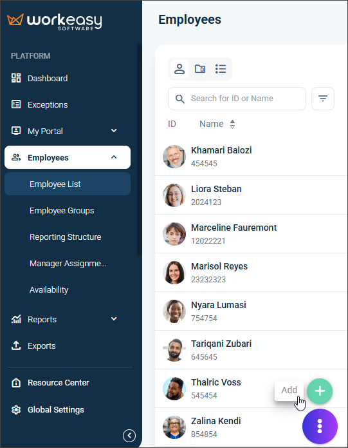348x448 pixels.
Task: Click the green plus Add button
Action: pyautogui.click(x=320, y=391)
